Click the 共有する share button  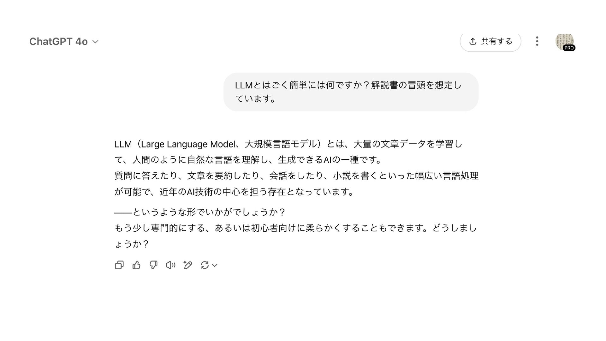tap(490, 41)
